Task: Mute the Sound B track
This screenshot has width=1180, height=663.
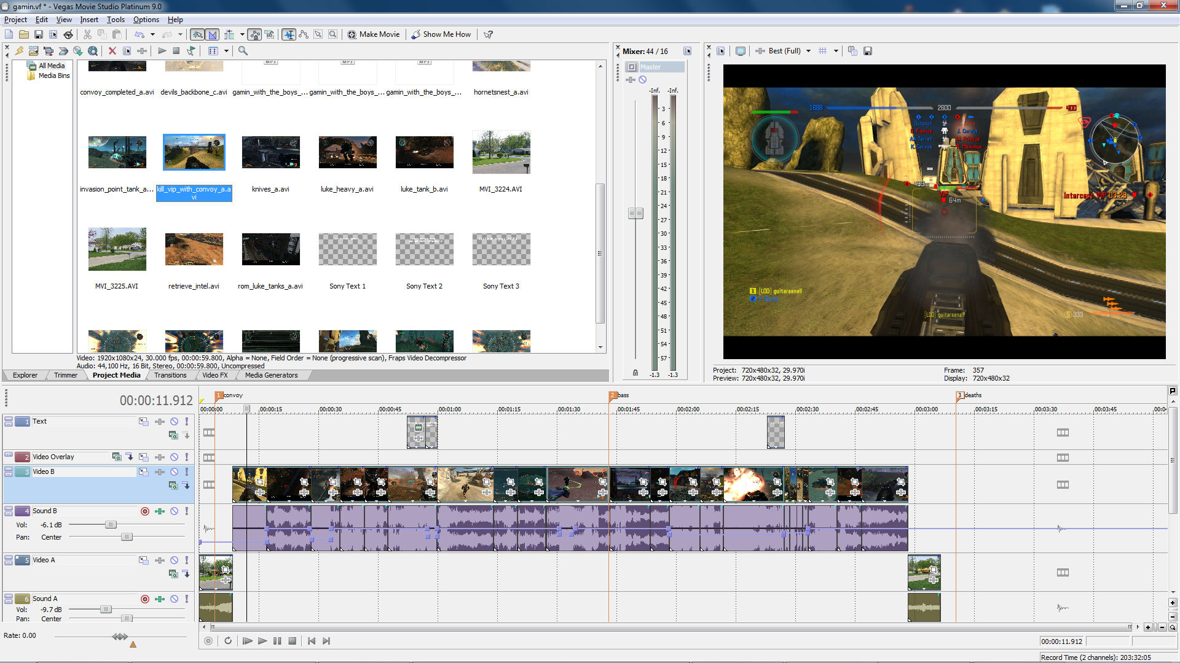Action: 175,511
